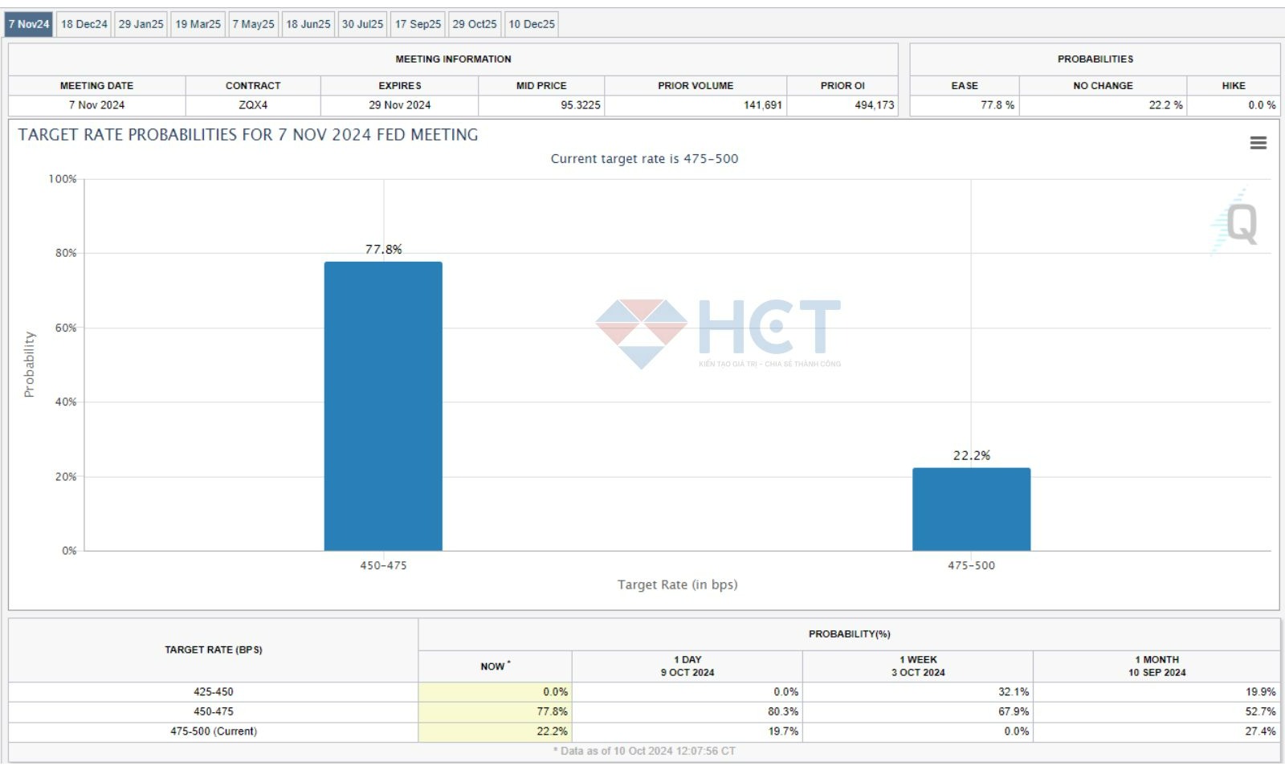The width and height of the screenshot is (1285, 774).
Task: Click the 450-475 probability bar
Action: point(383,405)
